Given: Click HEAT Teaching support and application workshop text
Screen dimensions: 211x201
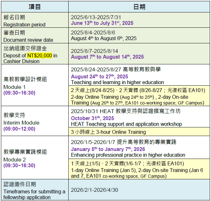Looking at the screenshot, I should click(126, 124).
